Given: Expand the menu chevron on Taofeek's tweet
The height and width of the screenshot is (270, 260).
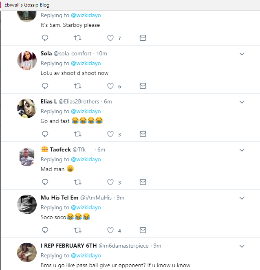Looking at the screenshot, I should pos(242,150).
